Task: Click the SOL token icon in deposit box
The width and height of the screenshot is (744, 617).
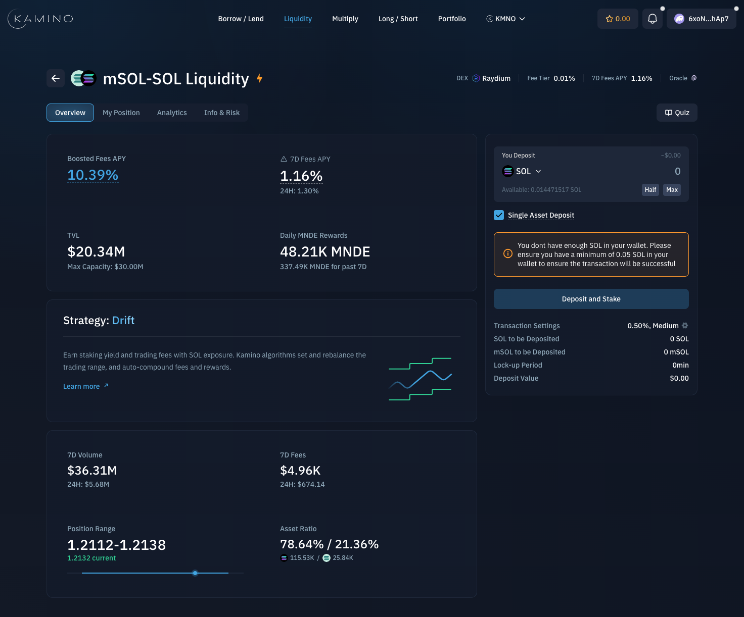Action: click(507, 171)
